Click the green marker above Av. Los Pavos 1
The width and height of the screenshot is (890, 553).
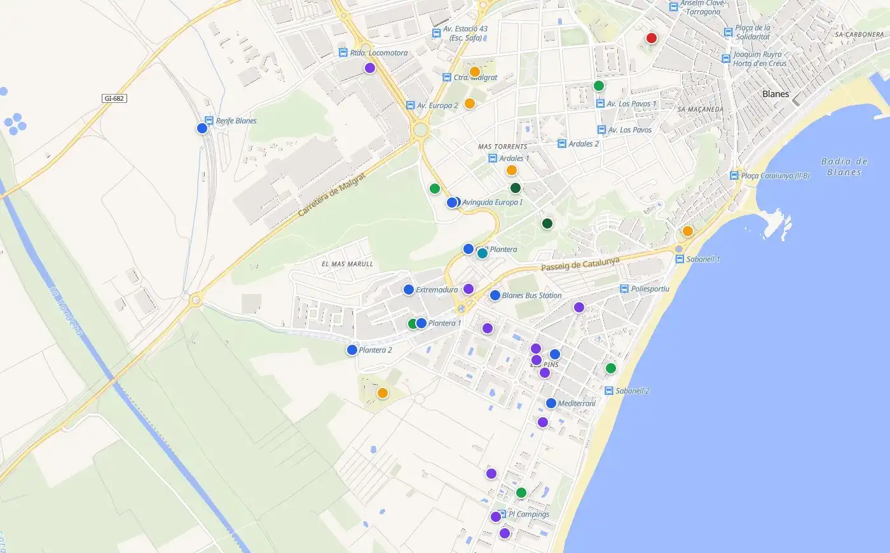[599, 86]
